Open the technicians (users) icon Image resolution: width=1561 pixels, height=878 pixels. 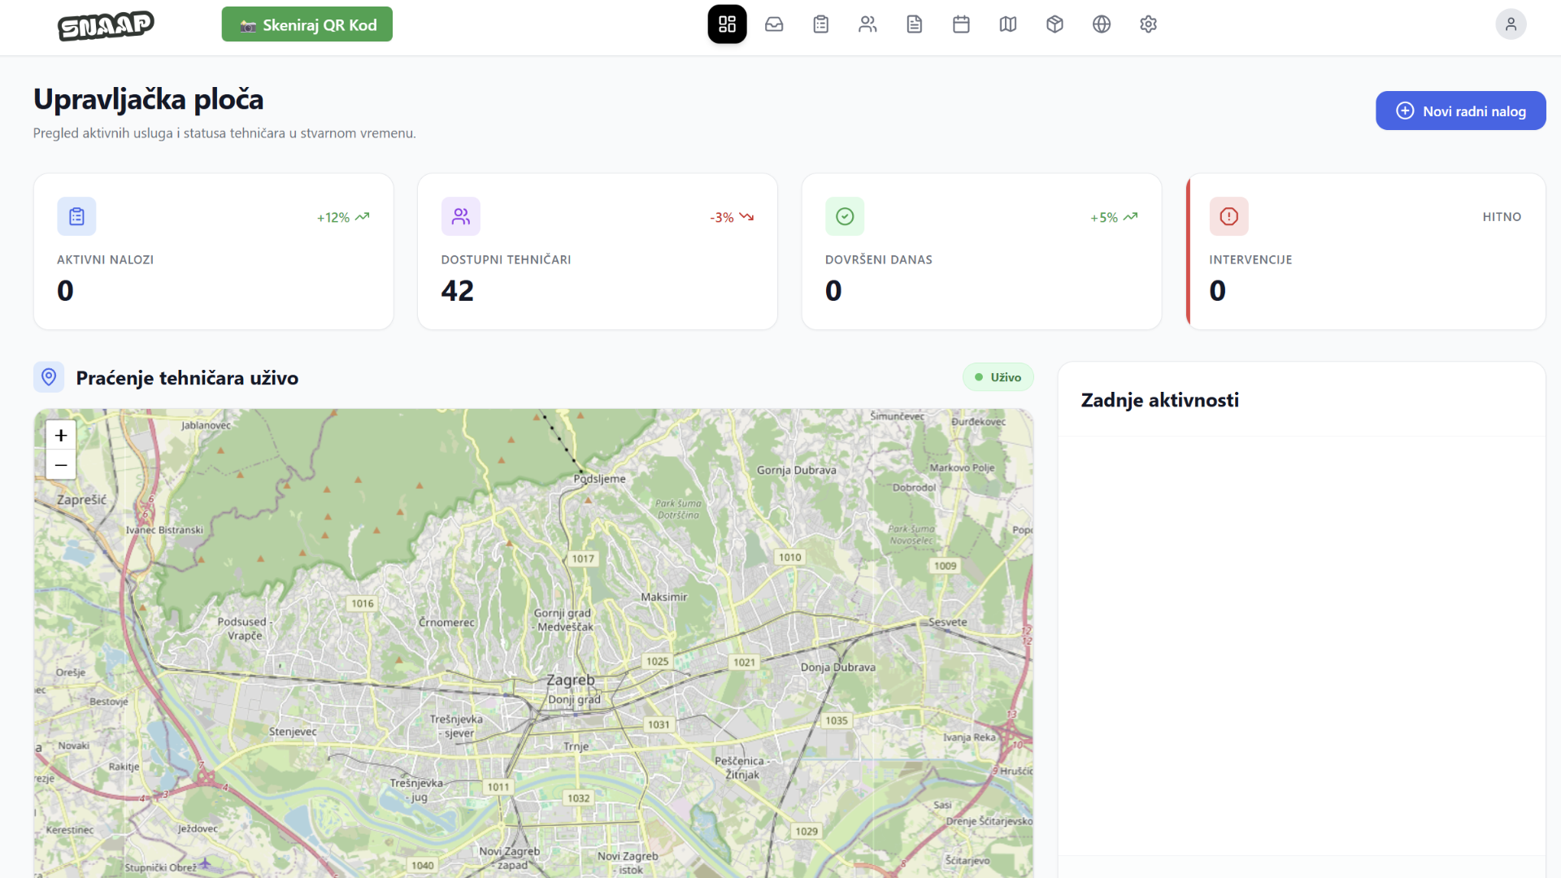point(867,24)
